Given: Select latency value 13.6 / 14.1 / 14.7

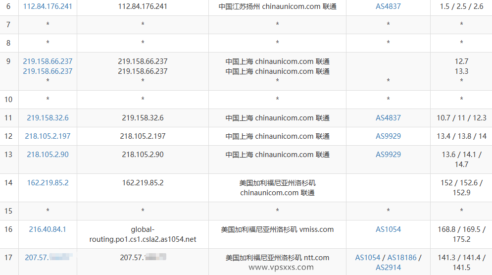Looking at the screenshot, I should tap(461, 160).
